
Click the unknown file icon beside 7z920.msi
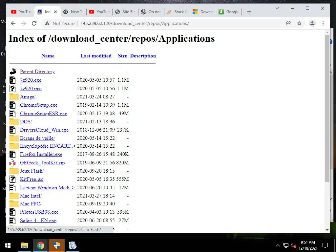click(12, 89)
